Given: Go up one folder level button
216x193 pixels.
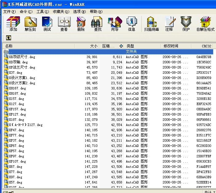Looking at the screenshot, I should click(9, 38).
